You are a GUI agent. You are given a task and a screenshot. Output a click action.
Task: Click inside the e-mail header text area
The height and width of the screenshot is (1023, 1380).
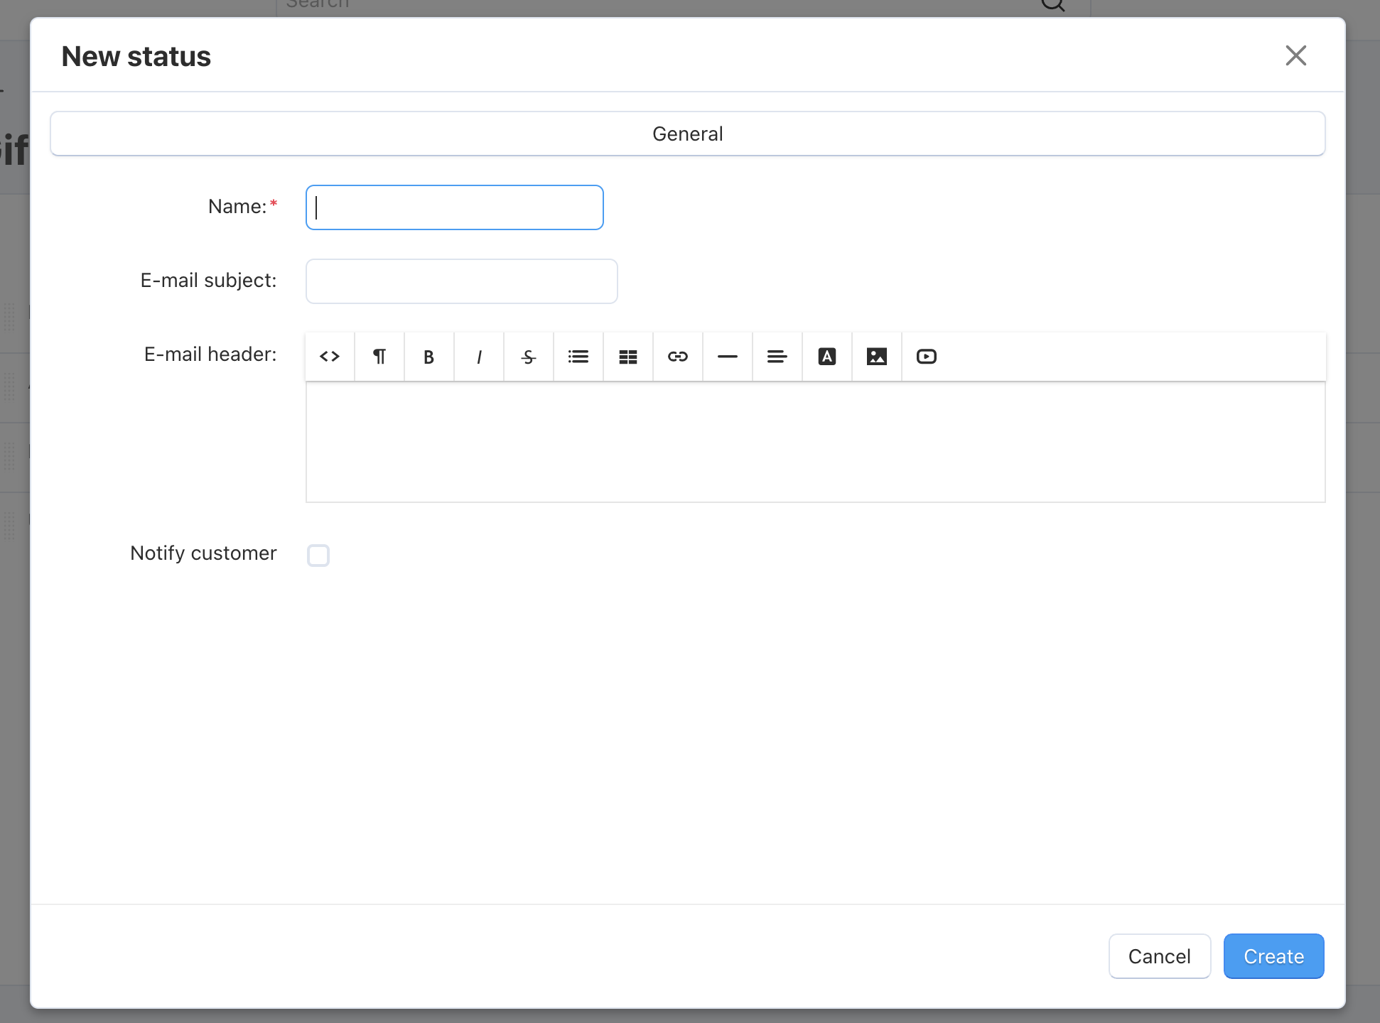(x=816, y=442)
